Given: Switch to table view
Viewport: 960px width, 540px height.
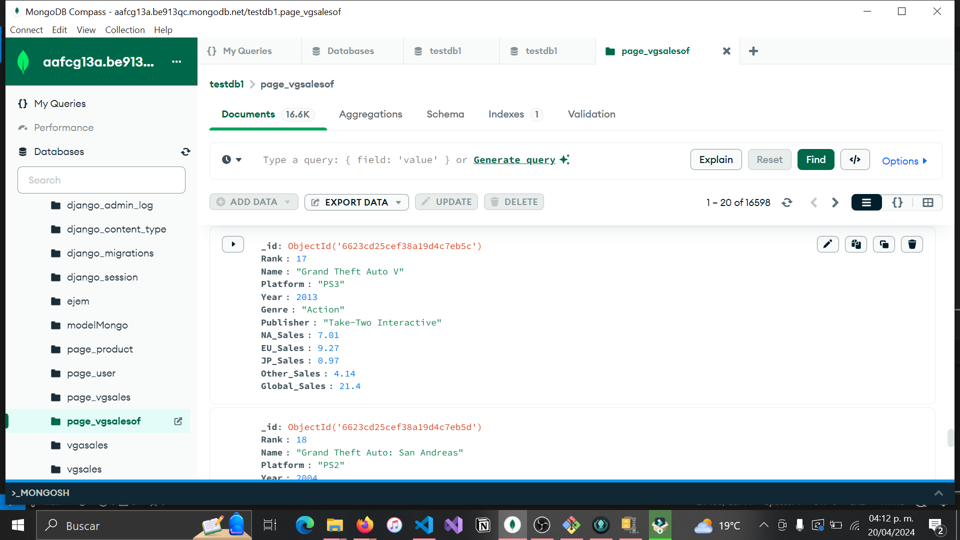Looking at the screenshot, I should (x=928, y=202).
